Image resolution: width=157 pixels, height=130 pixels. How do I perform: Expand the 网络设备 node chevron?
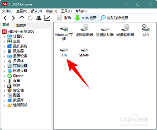(x=4, y=71)
